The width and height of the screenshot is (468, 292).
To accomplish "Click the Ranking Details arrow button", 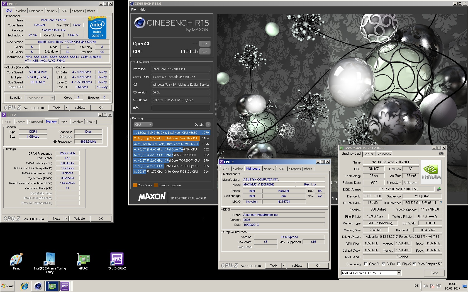I will [208, 125].
